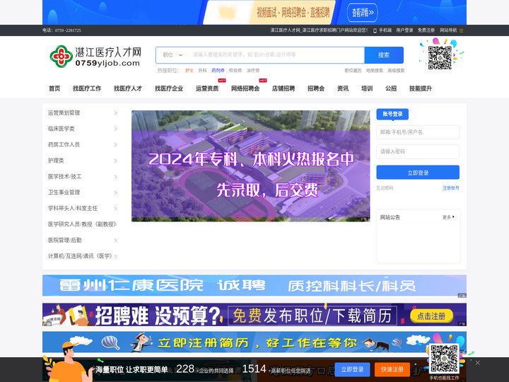
Task: Open the 培训 nav item
Action: (x=367, y=88)
